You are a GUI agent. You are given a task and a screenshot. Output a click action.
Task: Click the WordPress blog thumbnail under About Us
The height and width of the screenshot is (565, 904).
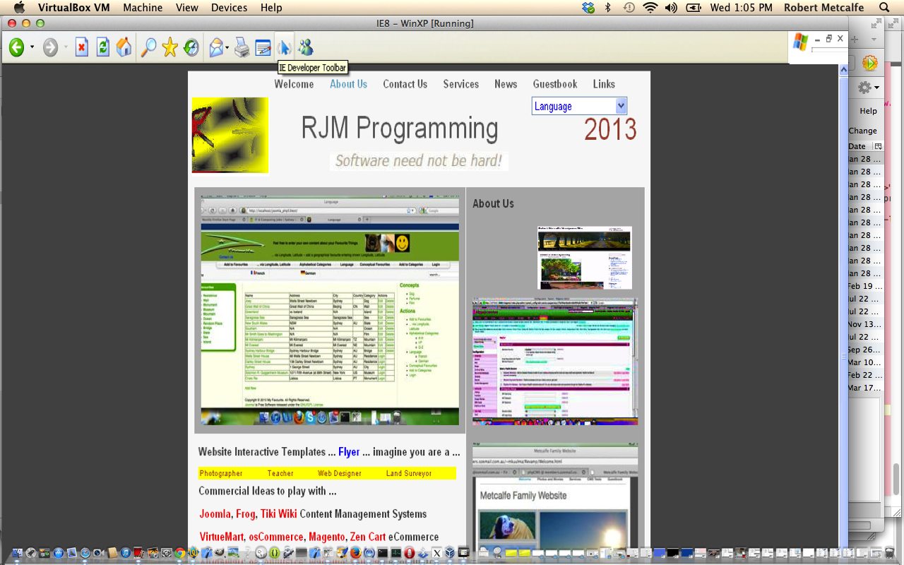[585, 258]
